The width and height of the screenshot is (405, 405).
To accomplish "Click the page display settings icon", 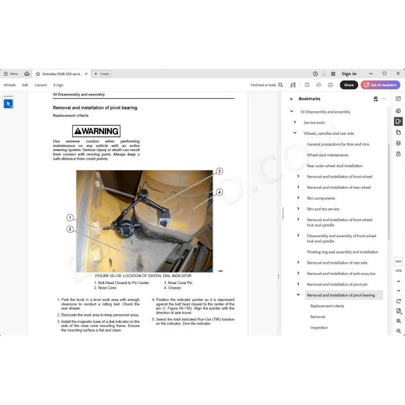I will (399, 311).
